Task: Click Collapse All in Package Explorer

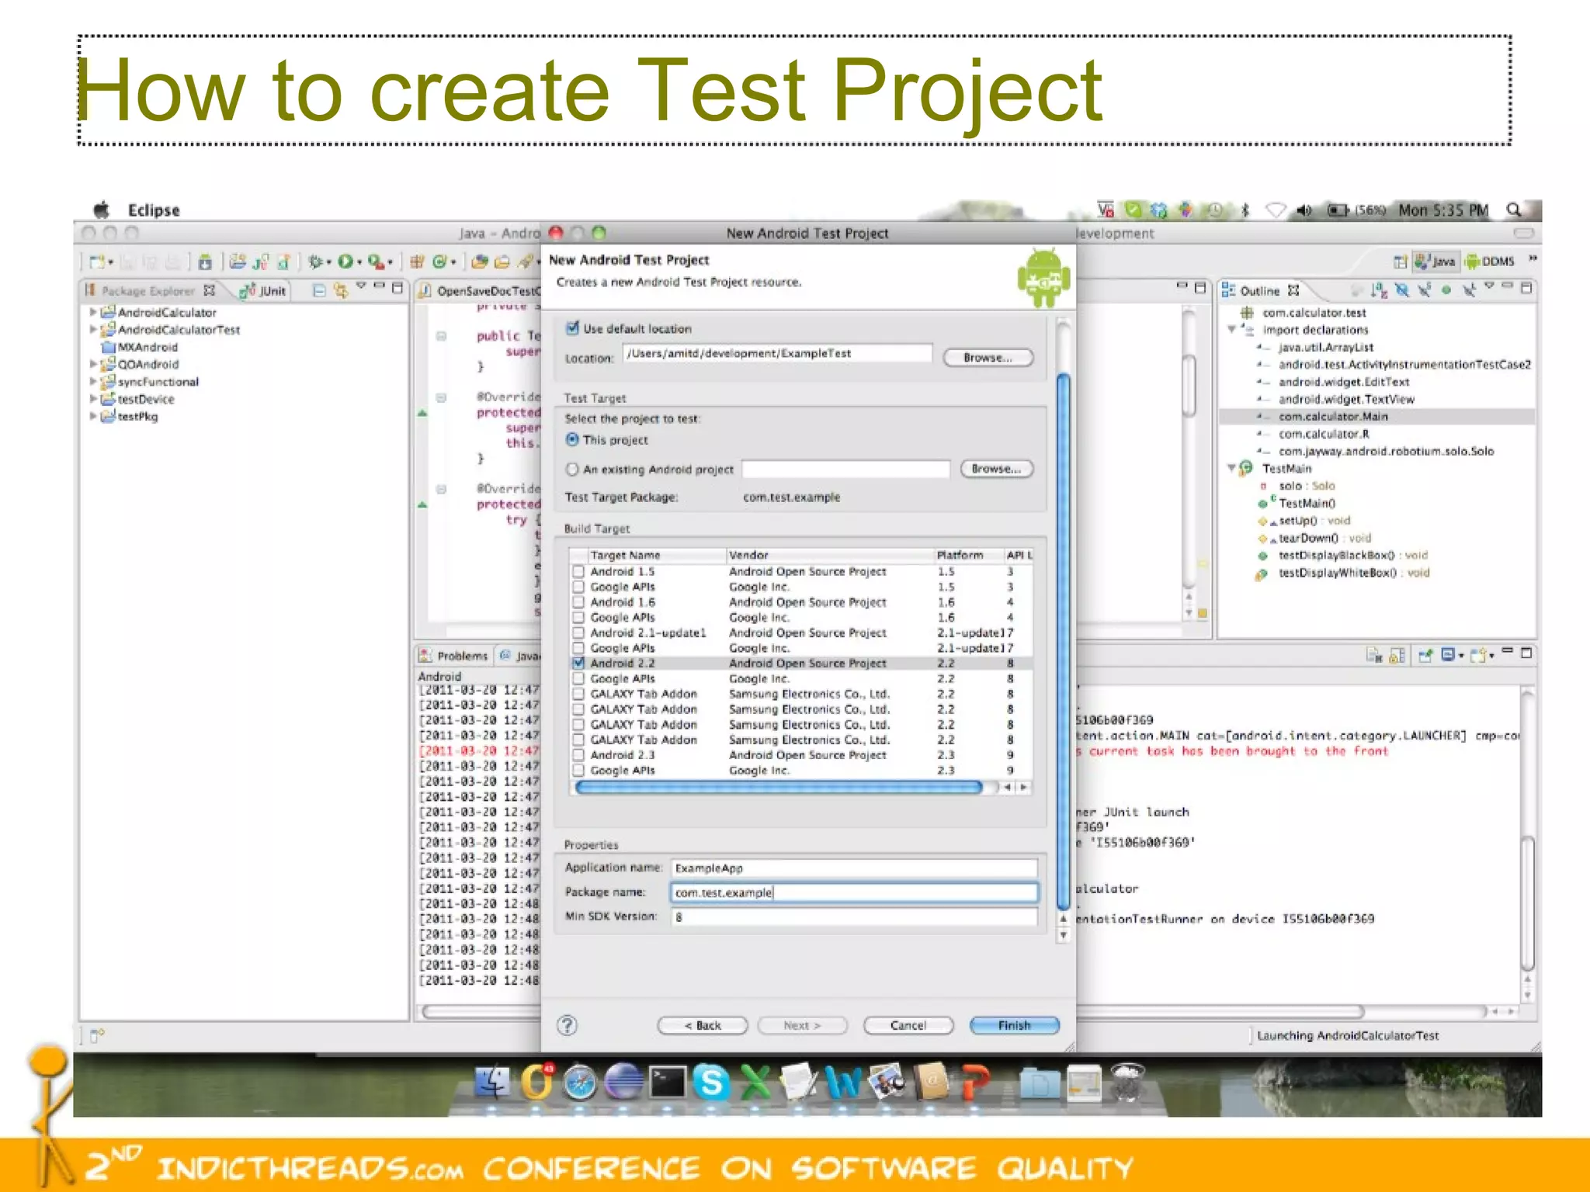Action: (x=319, y=290)
